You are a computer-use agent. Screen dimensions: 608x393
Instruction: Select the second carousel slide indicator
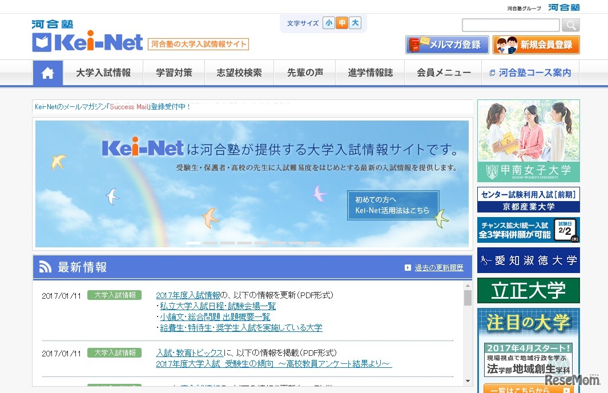[x=210, y=243]
